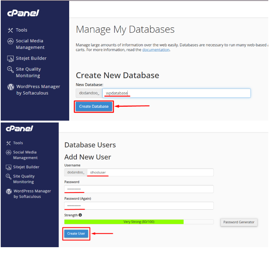Image resolution: width=269 pixels, height=256 pixels.
Task: Select Sitejet Builder icon in the Manage My Databases sidebar
Action: coord(11,58)
